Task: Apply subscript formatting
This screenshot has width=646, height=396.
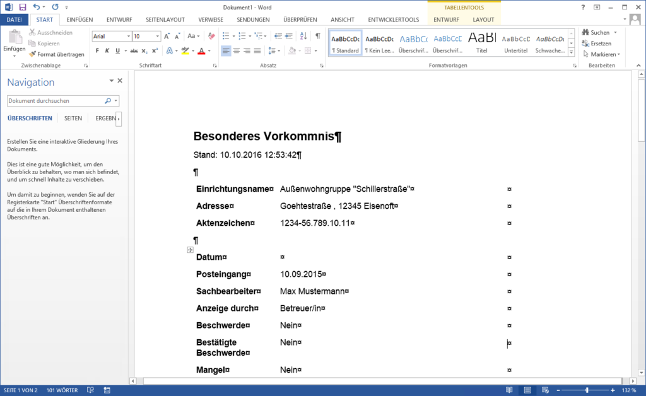Action: pyautogui.click(x=144, y=50)
